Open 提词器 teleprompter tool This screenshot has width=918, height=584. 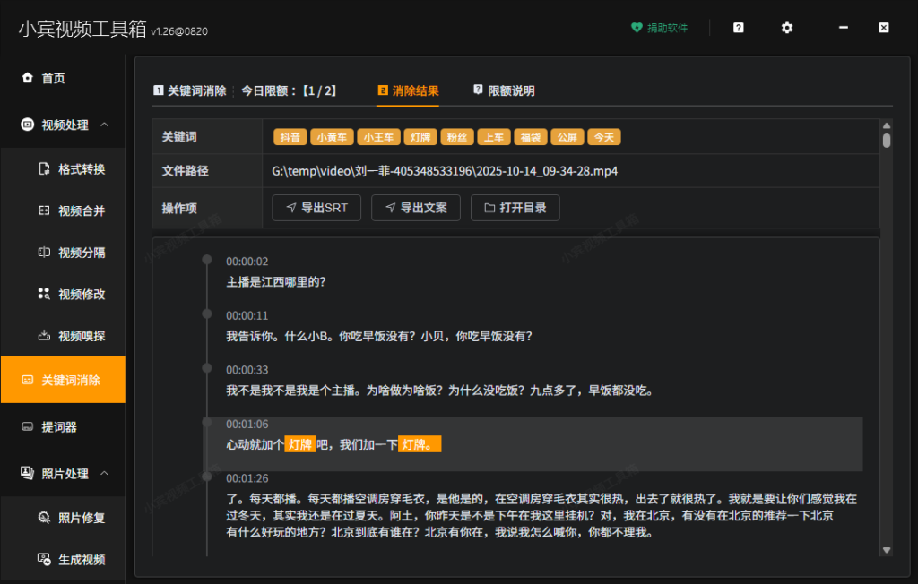pos(58,427)
